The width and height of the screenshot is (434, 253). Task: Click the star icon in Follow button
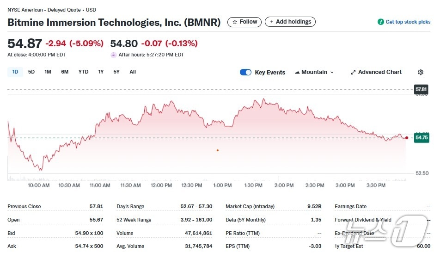(x=235, y=22)
